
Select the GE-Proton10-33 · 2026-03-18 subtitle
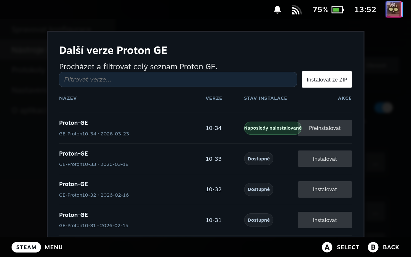(x=94, y=164)
